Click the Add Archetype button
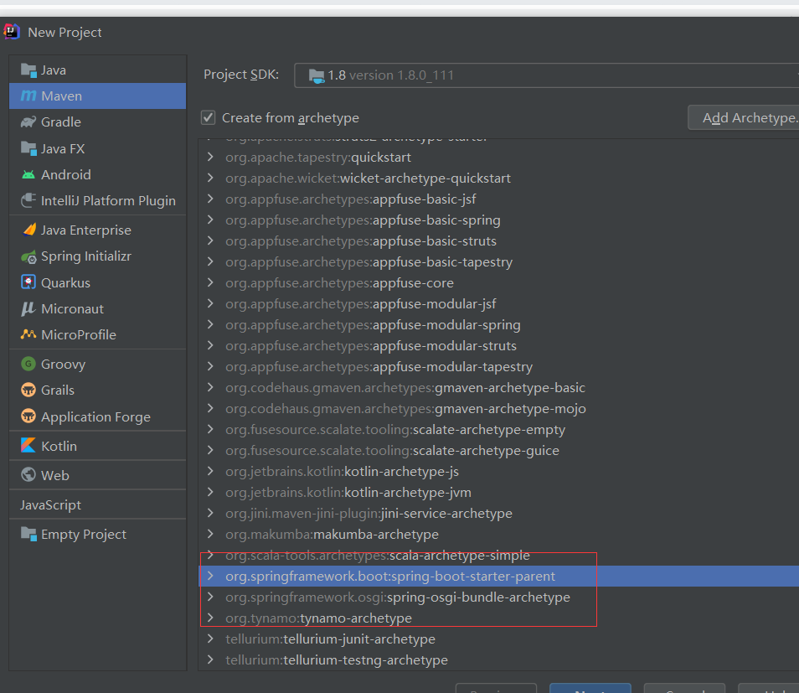Screen dimensions: 799x693 pos(744,118)
